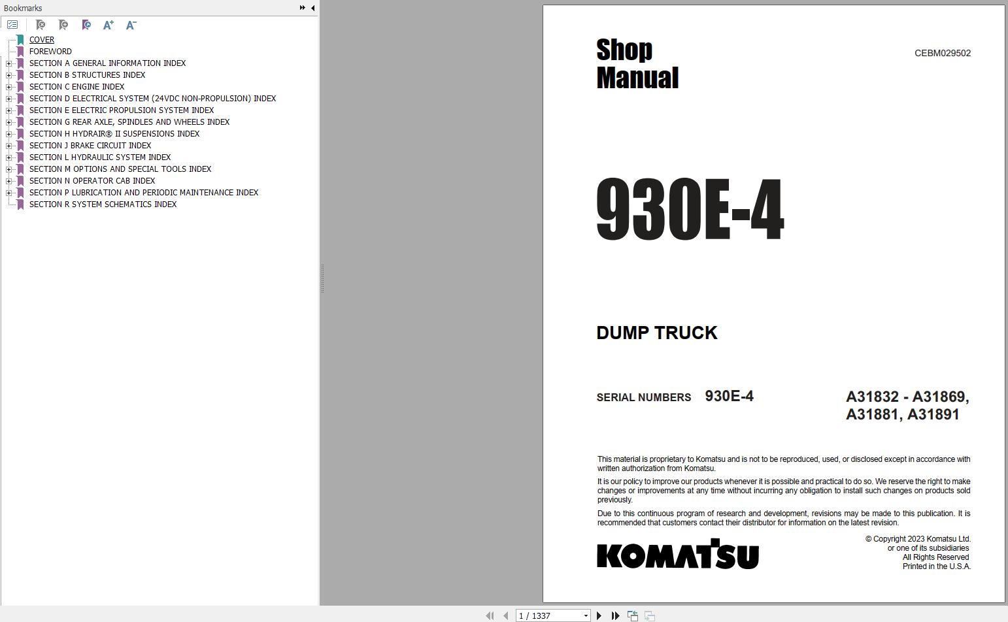This screenshot has width=1008, height=622.
Task: Open the page number dropdown arrow
Action: click(586, 615)
